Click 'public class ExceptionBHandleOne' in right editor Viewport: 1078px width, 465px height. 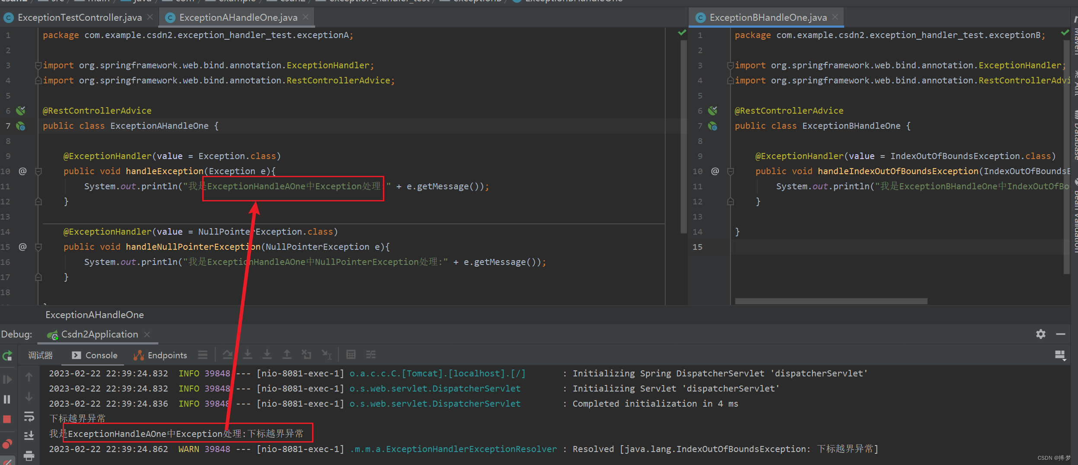pos(817,126)
